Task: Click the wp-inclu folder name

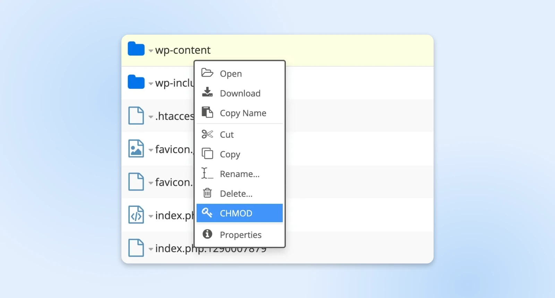Action: coord(174,83)
